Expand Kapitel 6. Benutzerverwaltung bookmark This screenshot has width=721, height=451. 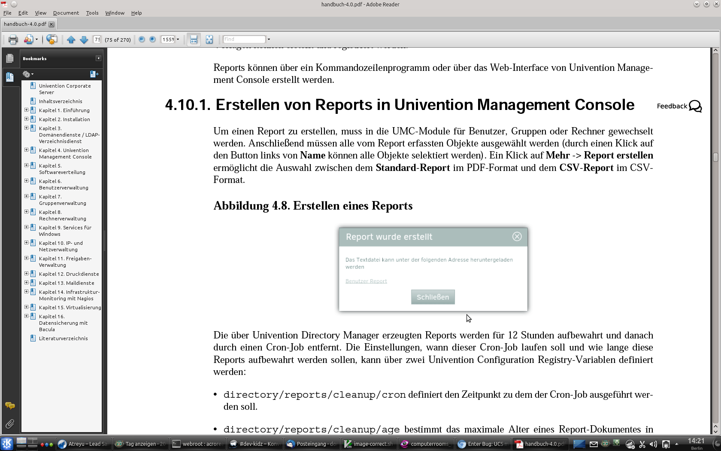click(26, 181)
